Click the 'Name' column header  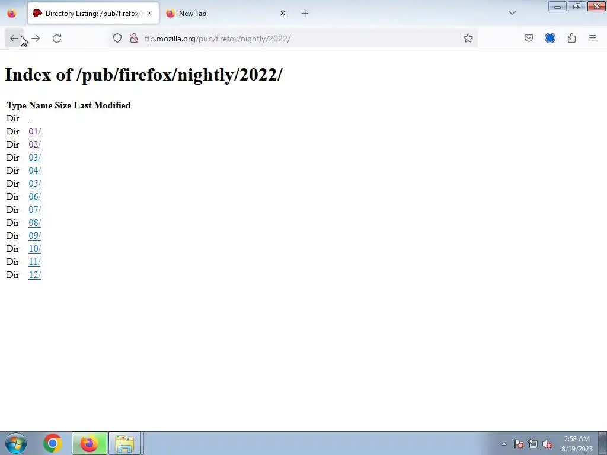[x=41, y=105]
